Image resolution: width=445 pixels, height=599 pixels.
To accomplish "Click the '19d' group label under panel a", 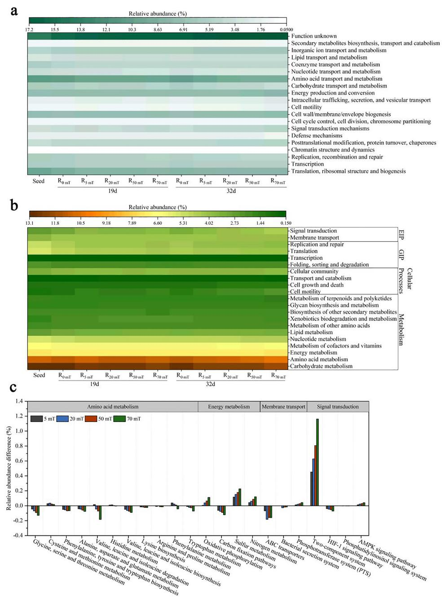I will [113, 191].
